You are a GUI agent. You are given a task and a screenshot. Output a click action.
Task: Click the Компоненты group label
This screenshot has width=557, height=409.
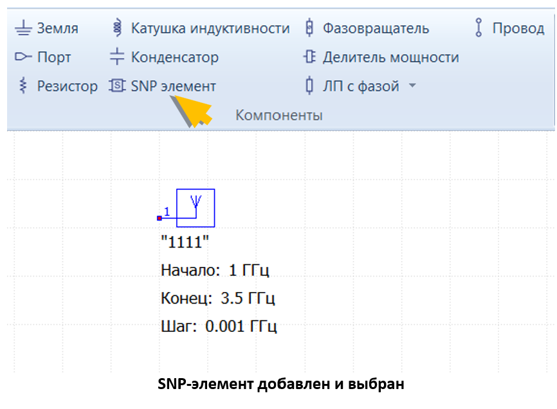point(278,115)
